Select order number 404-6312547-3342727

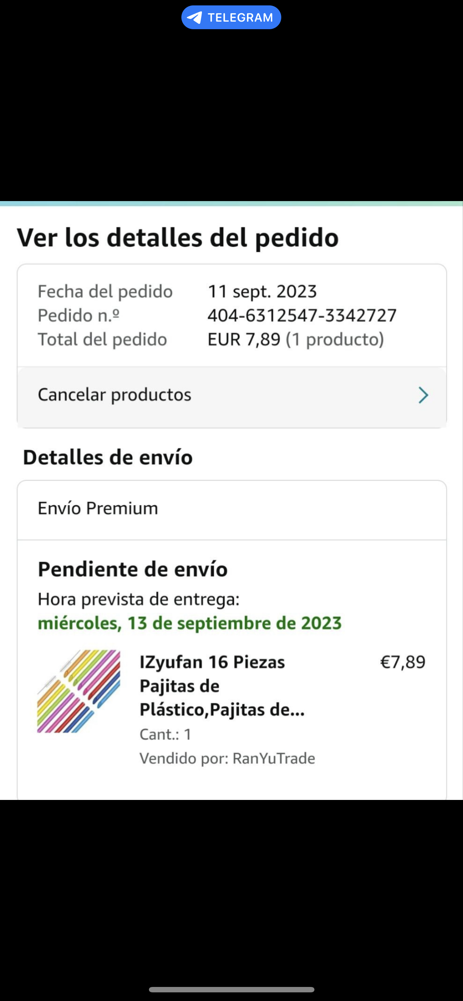click(302, 315)
